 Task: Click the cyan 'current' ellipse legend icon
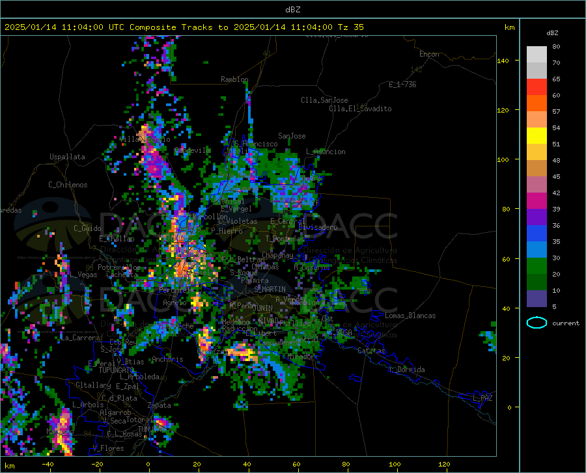coord(537,323)
